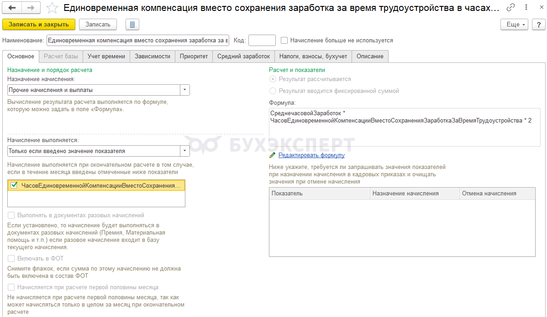Toggle Выполнять в документах разовых начислений
This screenshot has width=547, height=317.
(x=11, y=215)
